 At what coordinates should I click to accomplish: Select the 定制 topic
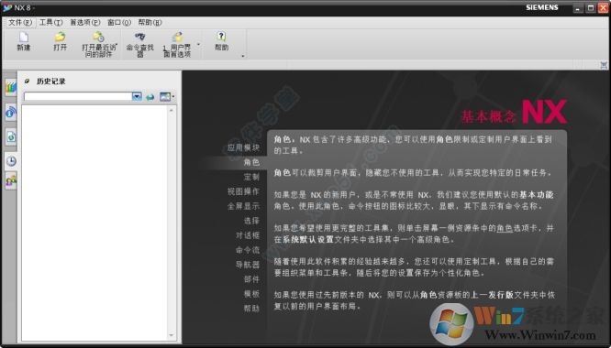coord(251,177)
